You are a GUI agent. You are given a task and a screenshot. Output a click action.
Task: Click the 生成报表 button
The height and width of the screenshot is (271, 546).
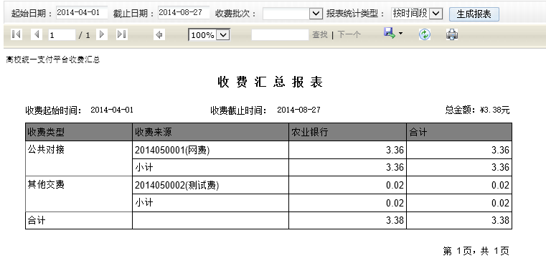(x=474, y=14)
